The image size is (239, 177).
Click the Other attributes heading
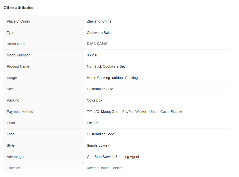click(19, 8)
